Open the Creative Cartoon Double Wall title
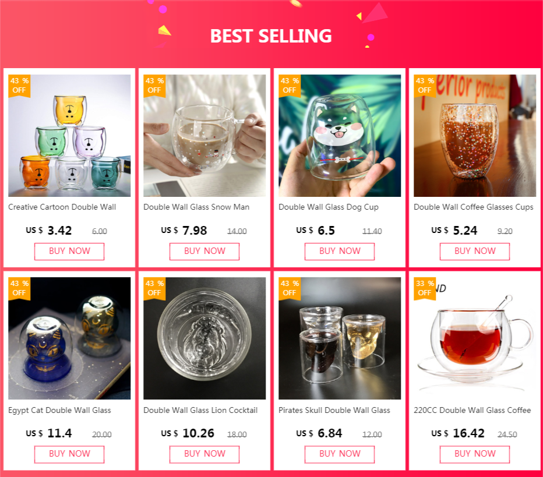 click(62, 207)
